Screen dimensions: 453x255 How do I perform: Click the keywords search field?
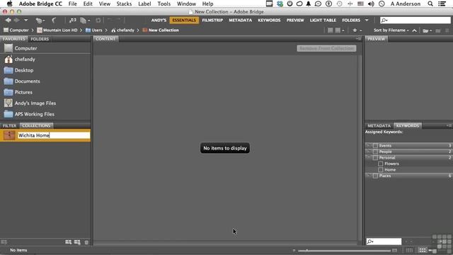pyautogui.click(x=384, y=242)
